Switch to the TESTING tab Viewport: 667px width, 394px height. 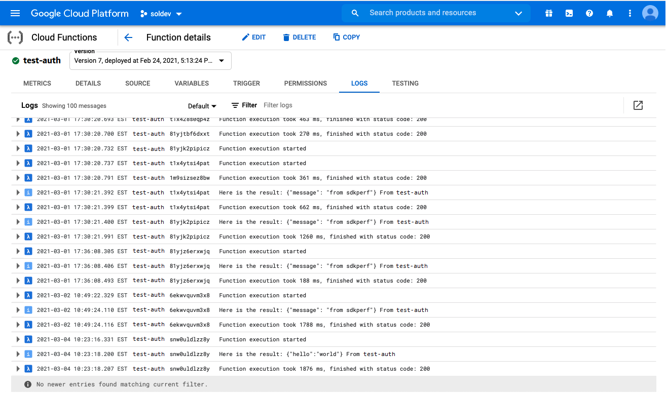[x=405, y=84]
